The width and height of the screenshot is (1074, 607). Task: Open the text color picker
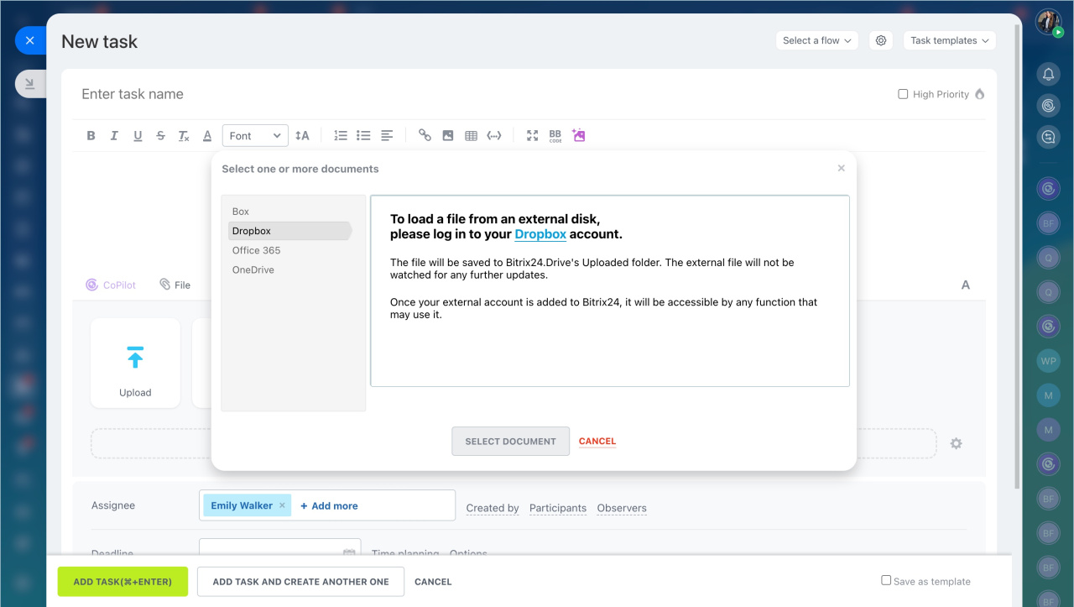207,135
